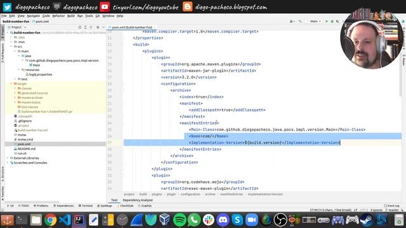
Task: Open the Git menu
Action: click(x=98, y=16)
